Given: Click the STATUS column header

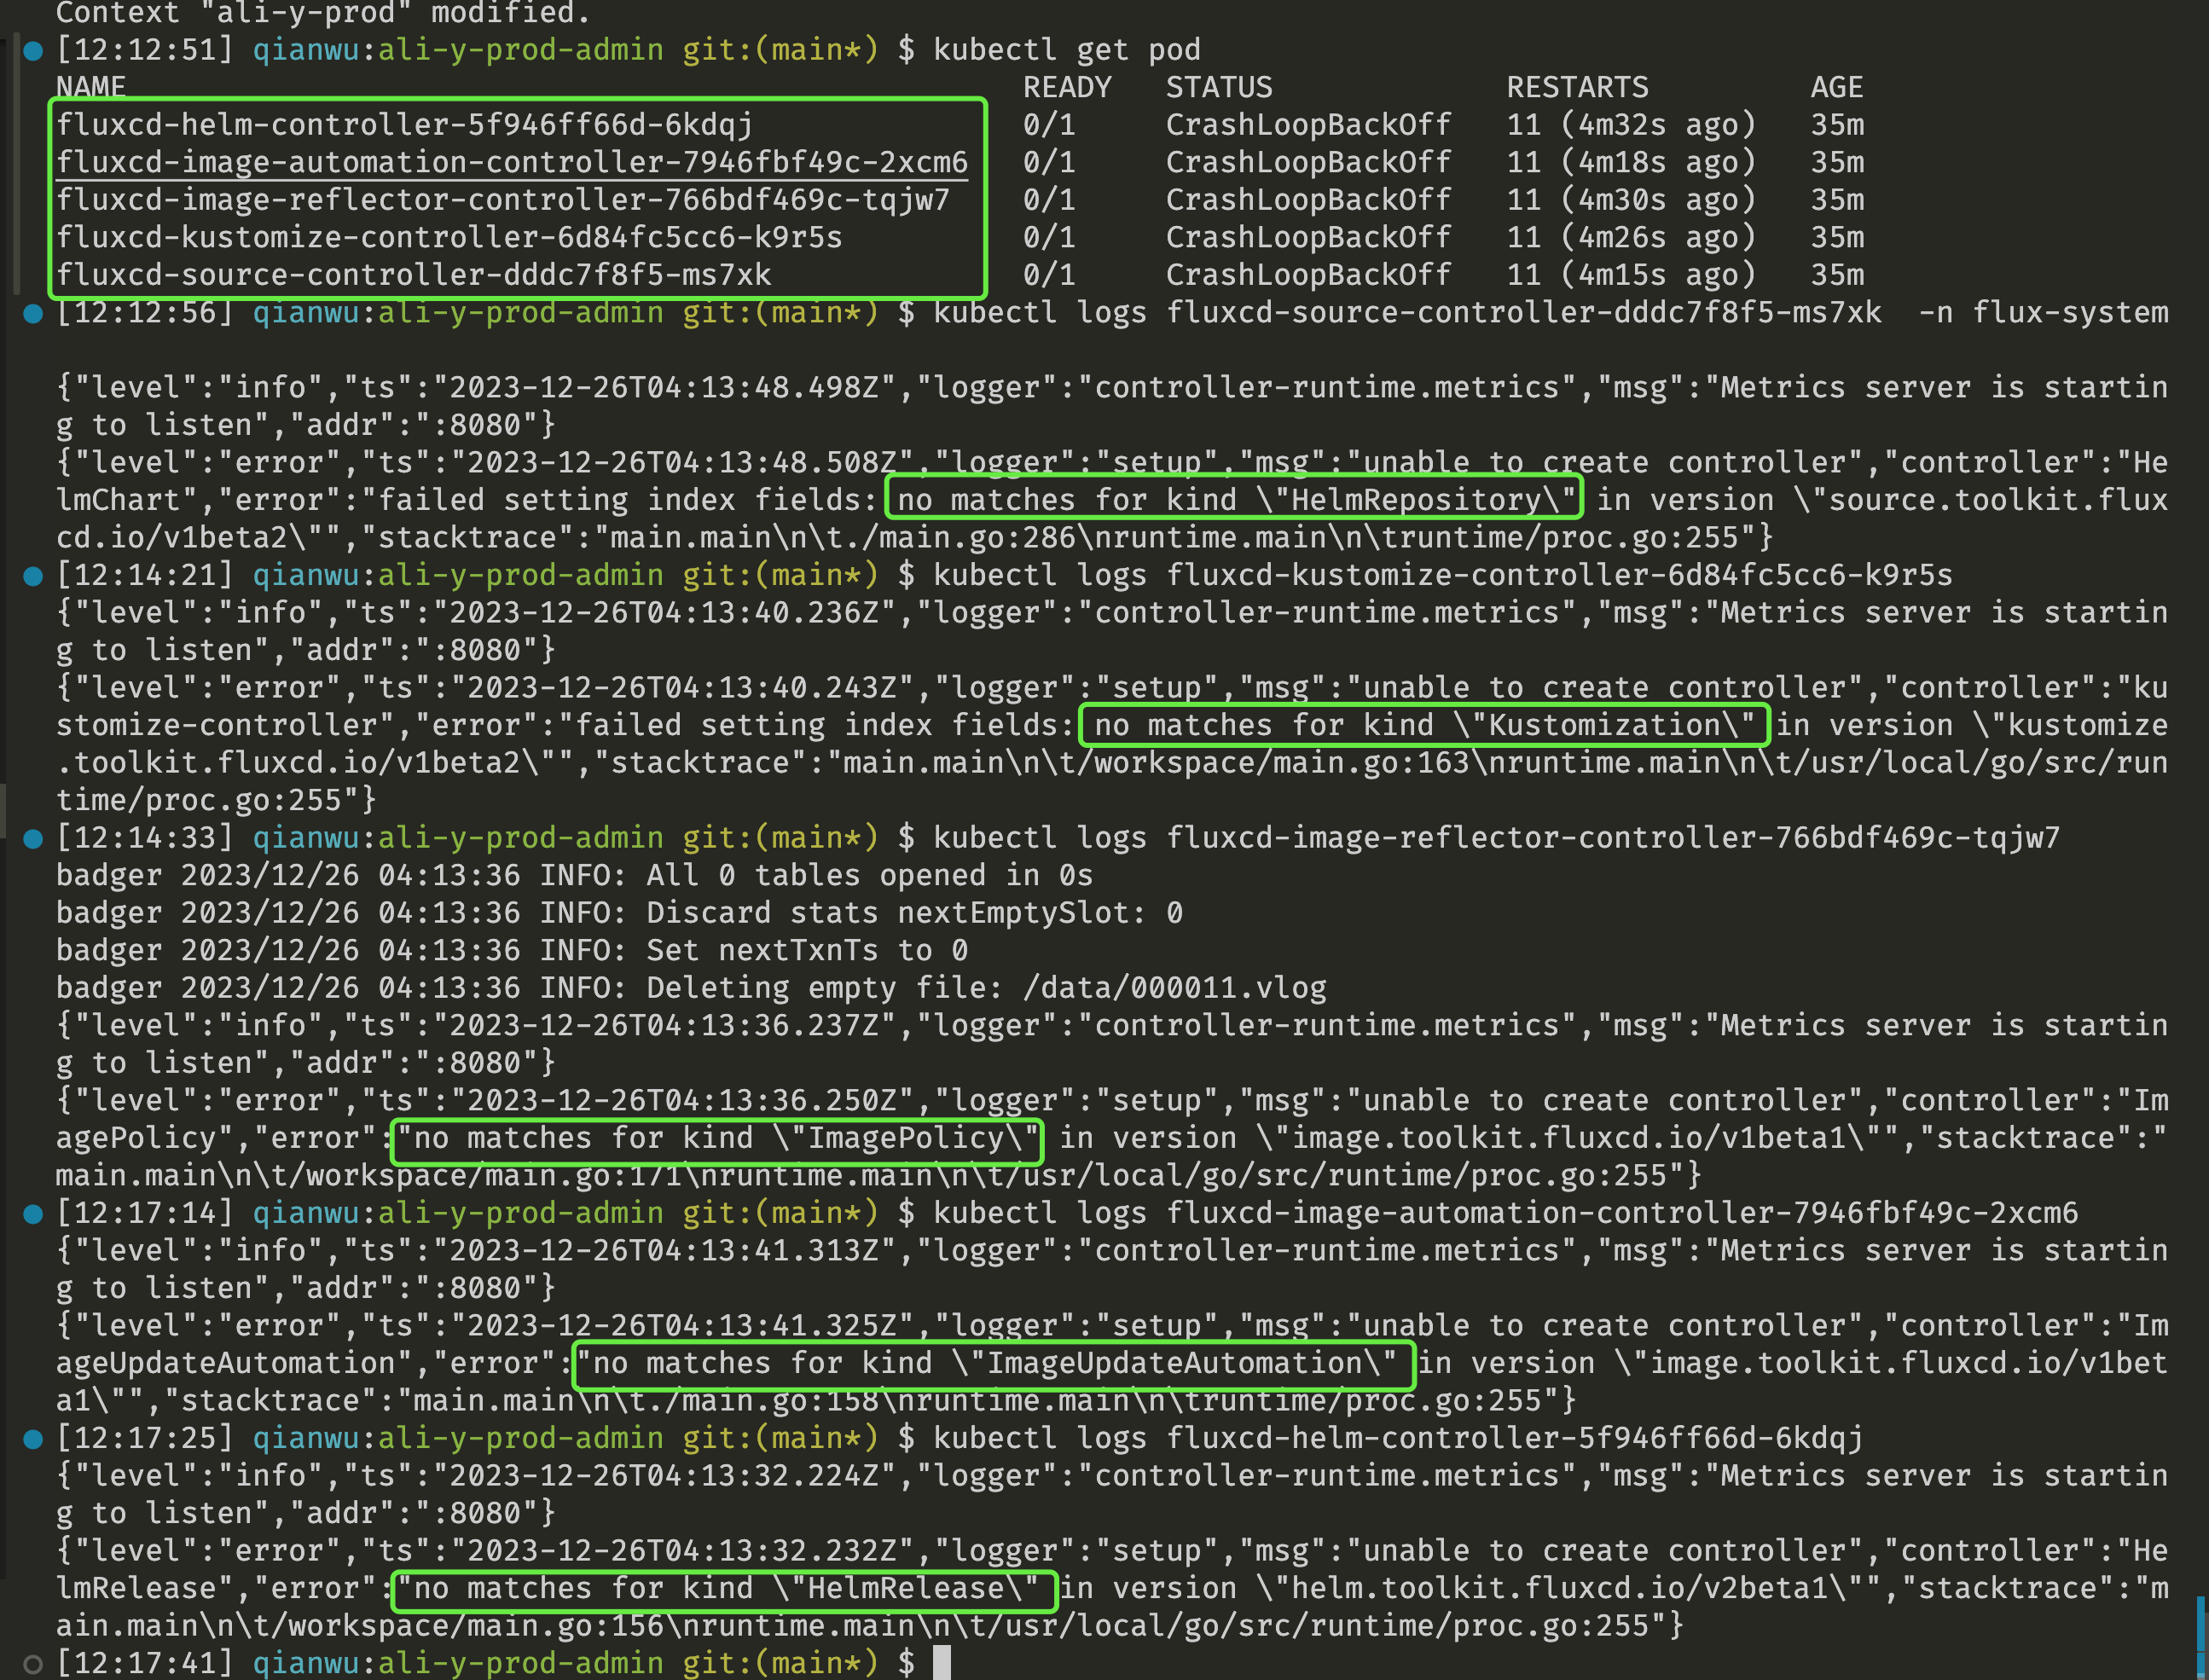Looking at the screenshot, I should [x=1219, y=87].
